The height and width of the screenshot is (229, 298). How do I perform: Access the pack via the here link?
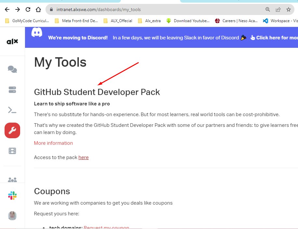[83, 157]
